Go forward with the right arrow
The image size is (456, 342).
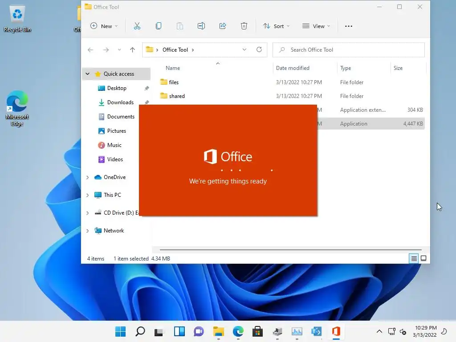(x=106, y=50)
